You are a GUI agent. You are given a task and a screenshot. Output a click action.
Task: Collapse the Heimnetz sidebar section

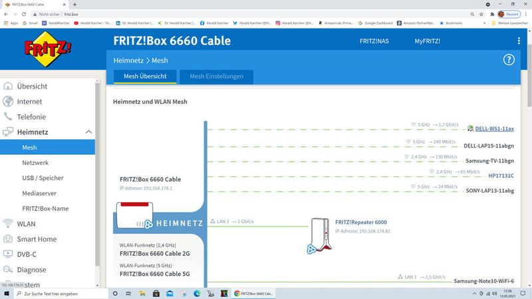88,132
